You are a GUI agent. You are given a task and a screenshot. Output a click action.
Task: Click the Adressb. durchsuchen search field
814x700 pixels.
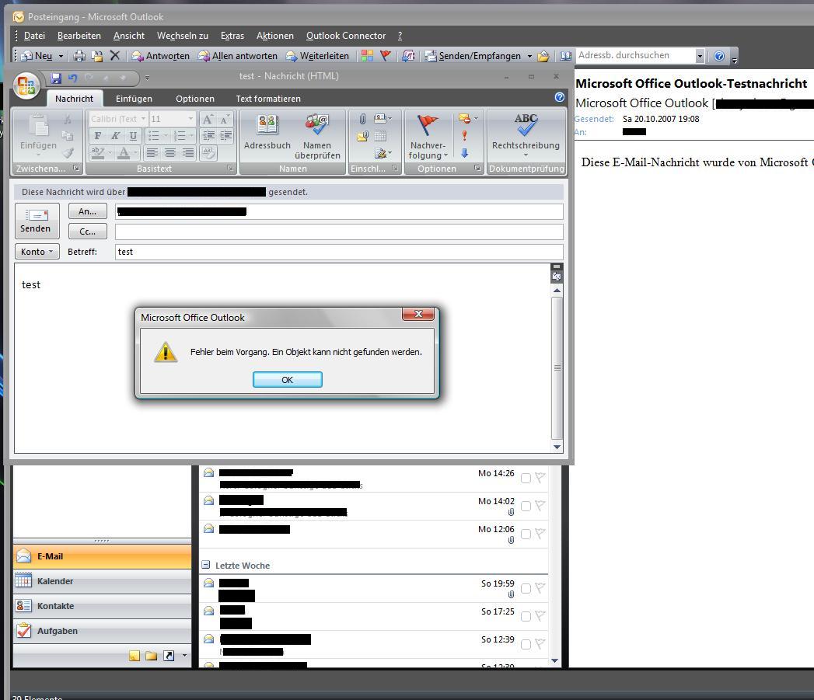tap(635, 55)
